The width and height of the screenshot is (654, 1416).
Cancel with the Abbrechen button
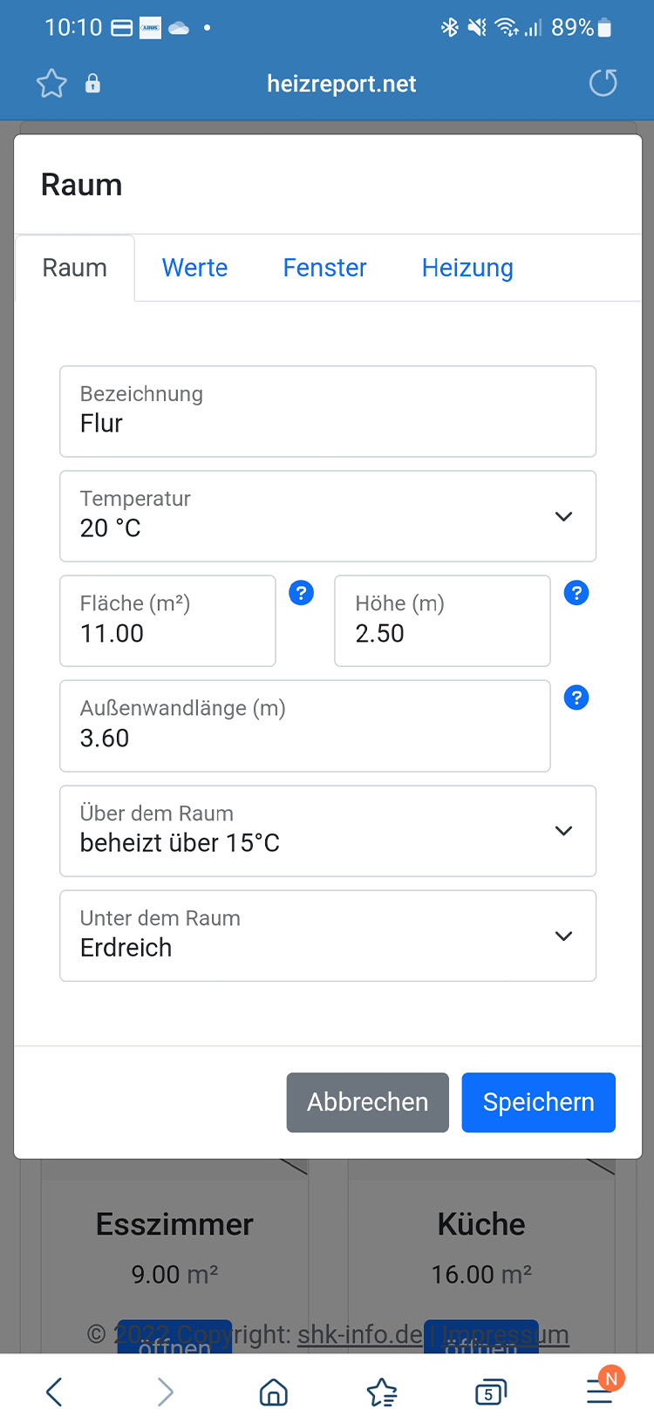(x=367, y=1102)
